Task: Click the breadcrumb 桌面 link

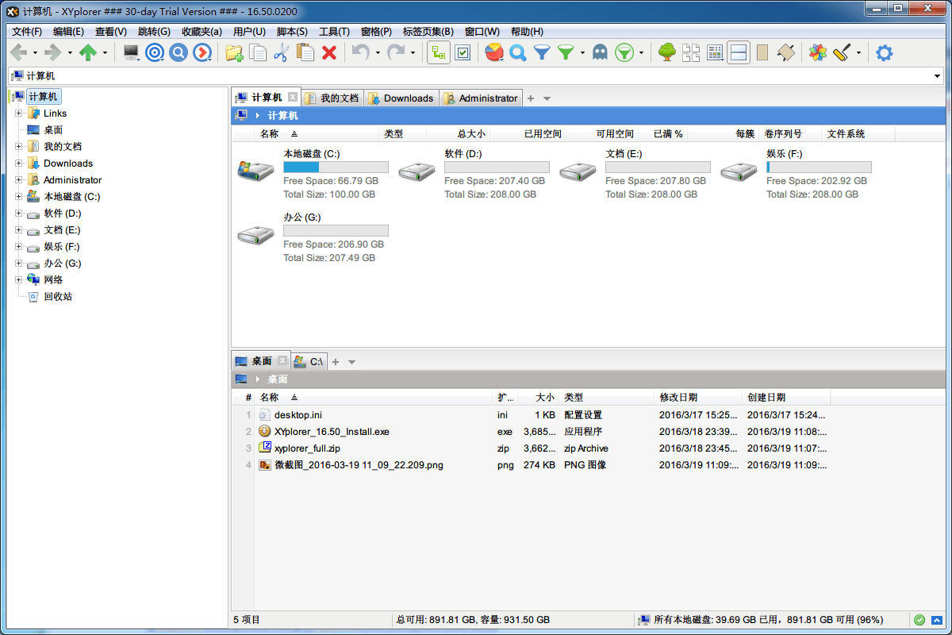Action: coord(277,379)
